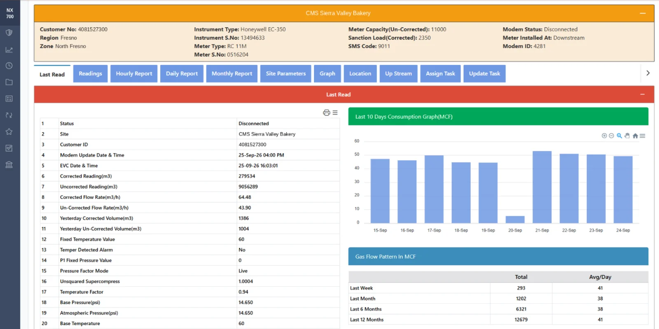Image resolution: width=659 pixels, height=329 pixels.
Task: Open the star favorites sidebar icon
Action: pos(9,132)
